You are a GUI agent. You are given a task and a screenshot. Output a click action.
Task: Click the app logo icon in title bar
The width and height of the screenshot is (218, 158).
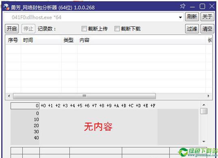(x=6, y=7)
